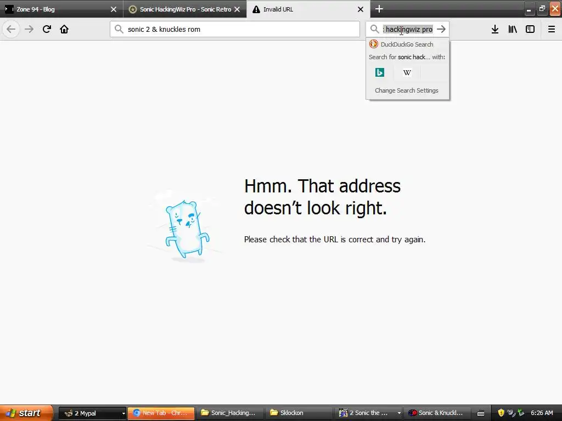
Task: Submit the search with the go arrow
Action: (x=441, y=29)
